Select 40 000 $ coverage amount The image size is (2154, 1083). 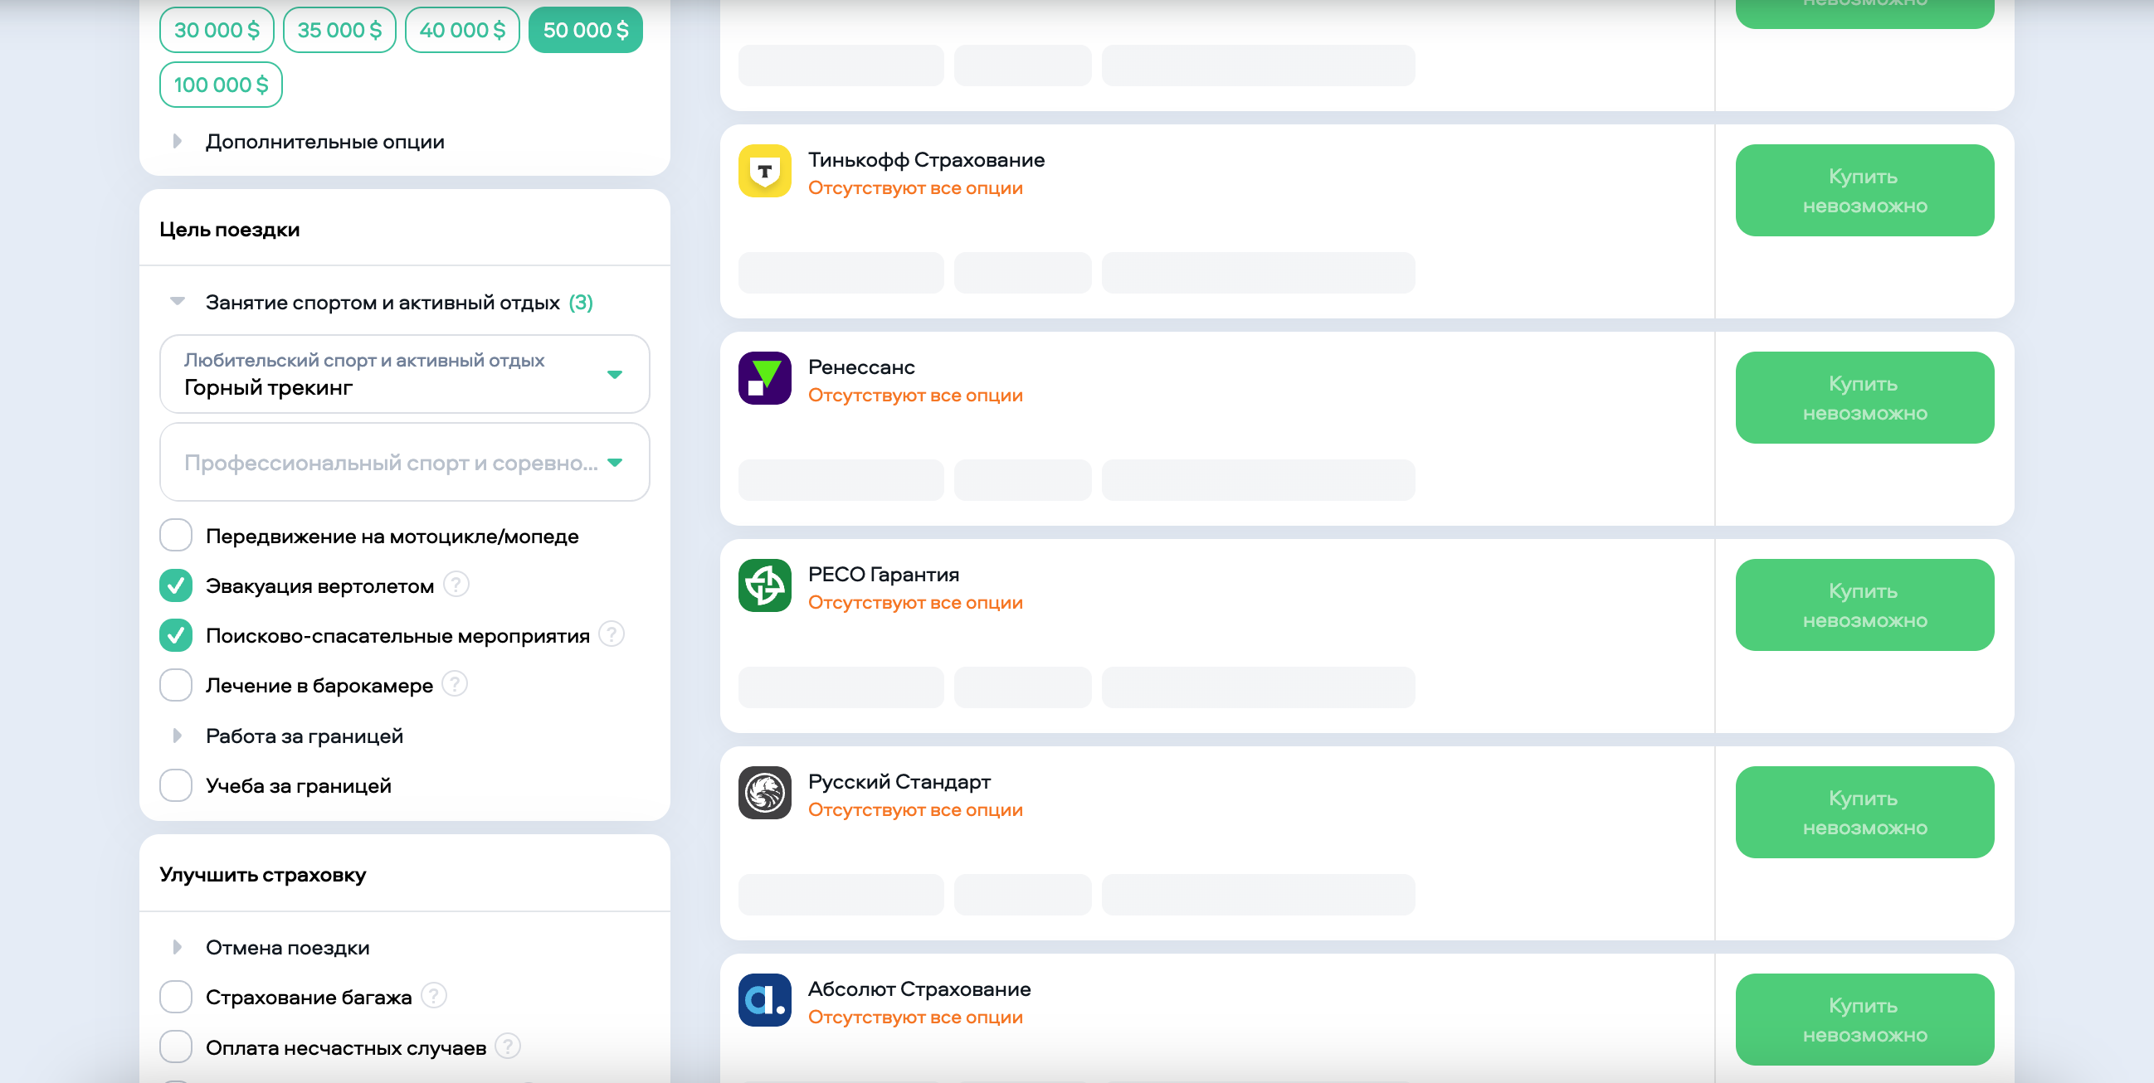point(462,30)
